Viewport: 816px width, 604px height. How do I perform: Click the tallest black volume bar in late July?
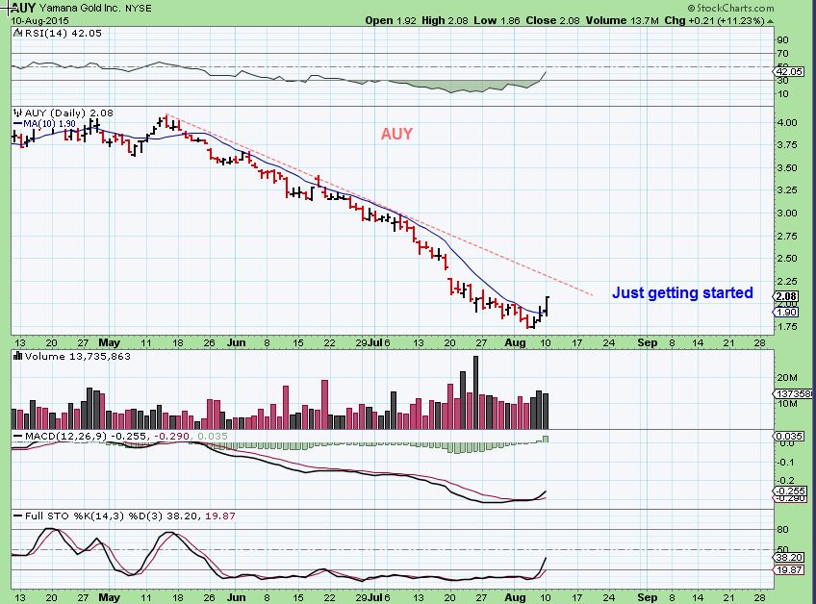(x=475, y=392)
